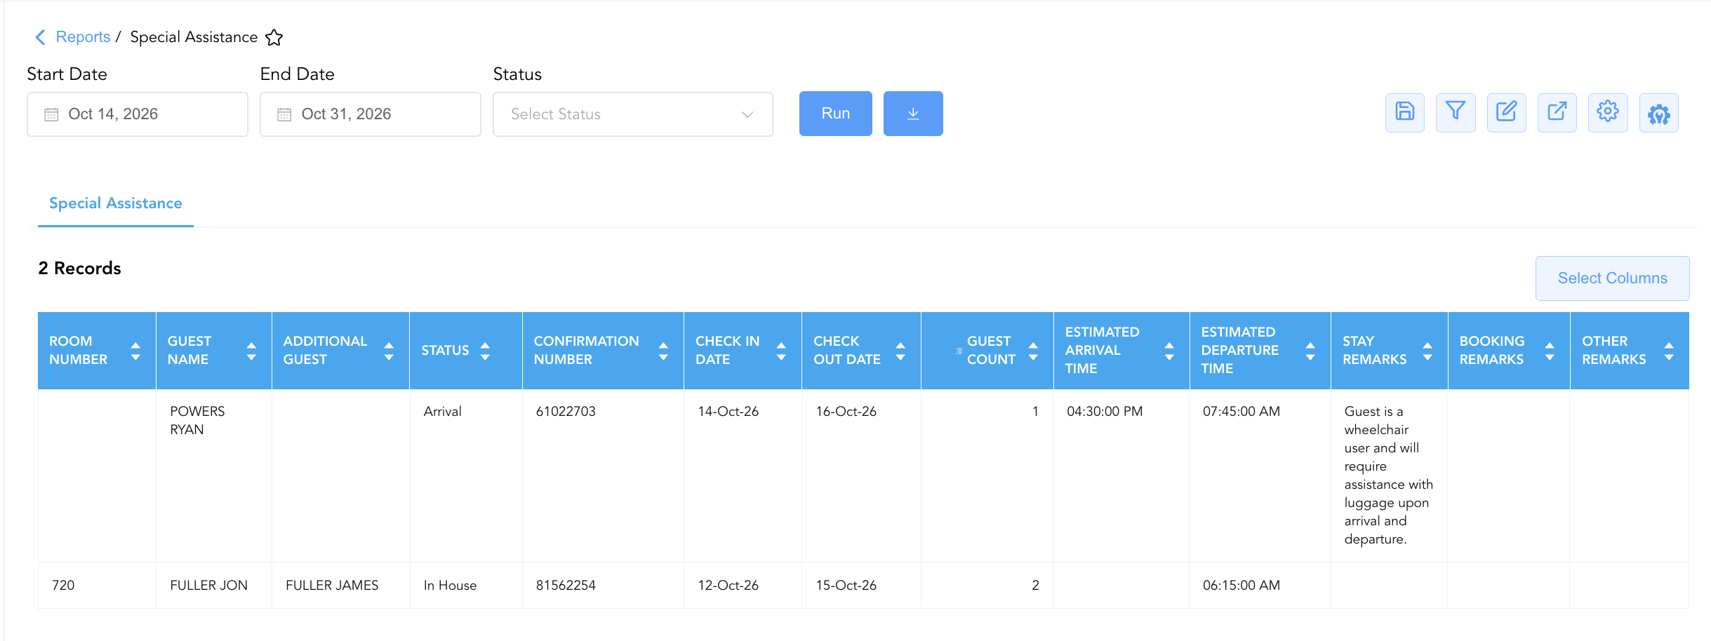Open settings with the outlined gear icon
This screenshot has height=641, width=1711.
1608,112
